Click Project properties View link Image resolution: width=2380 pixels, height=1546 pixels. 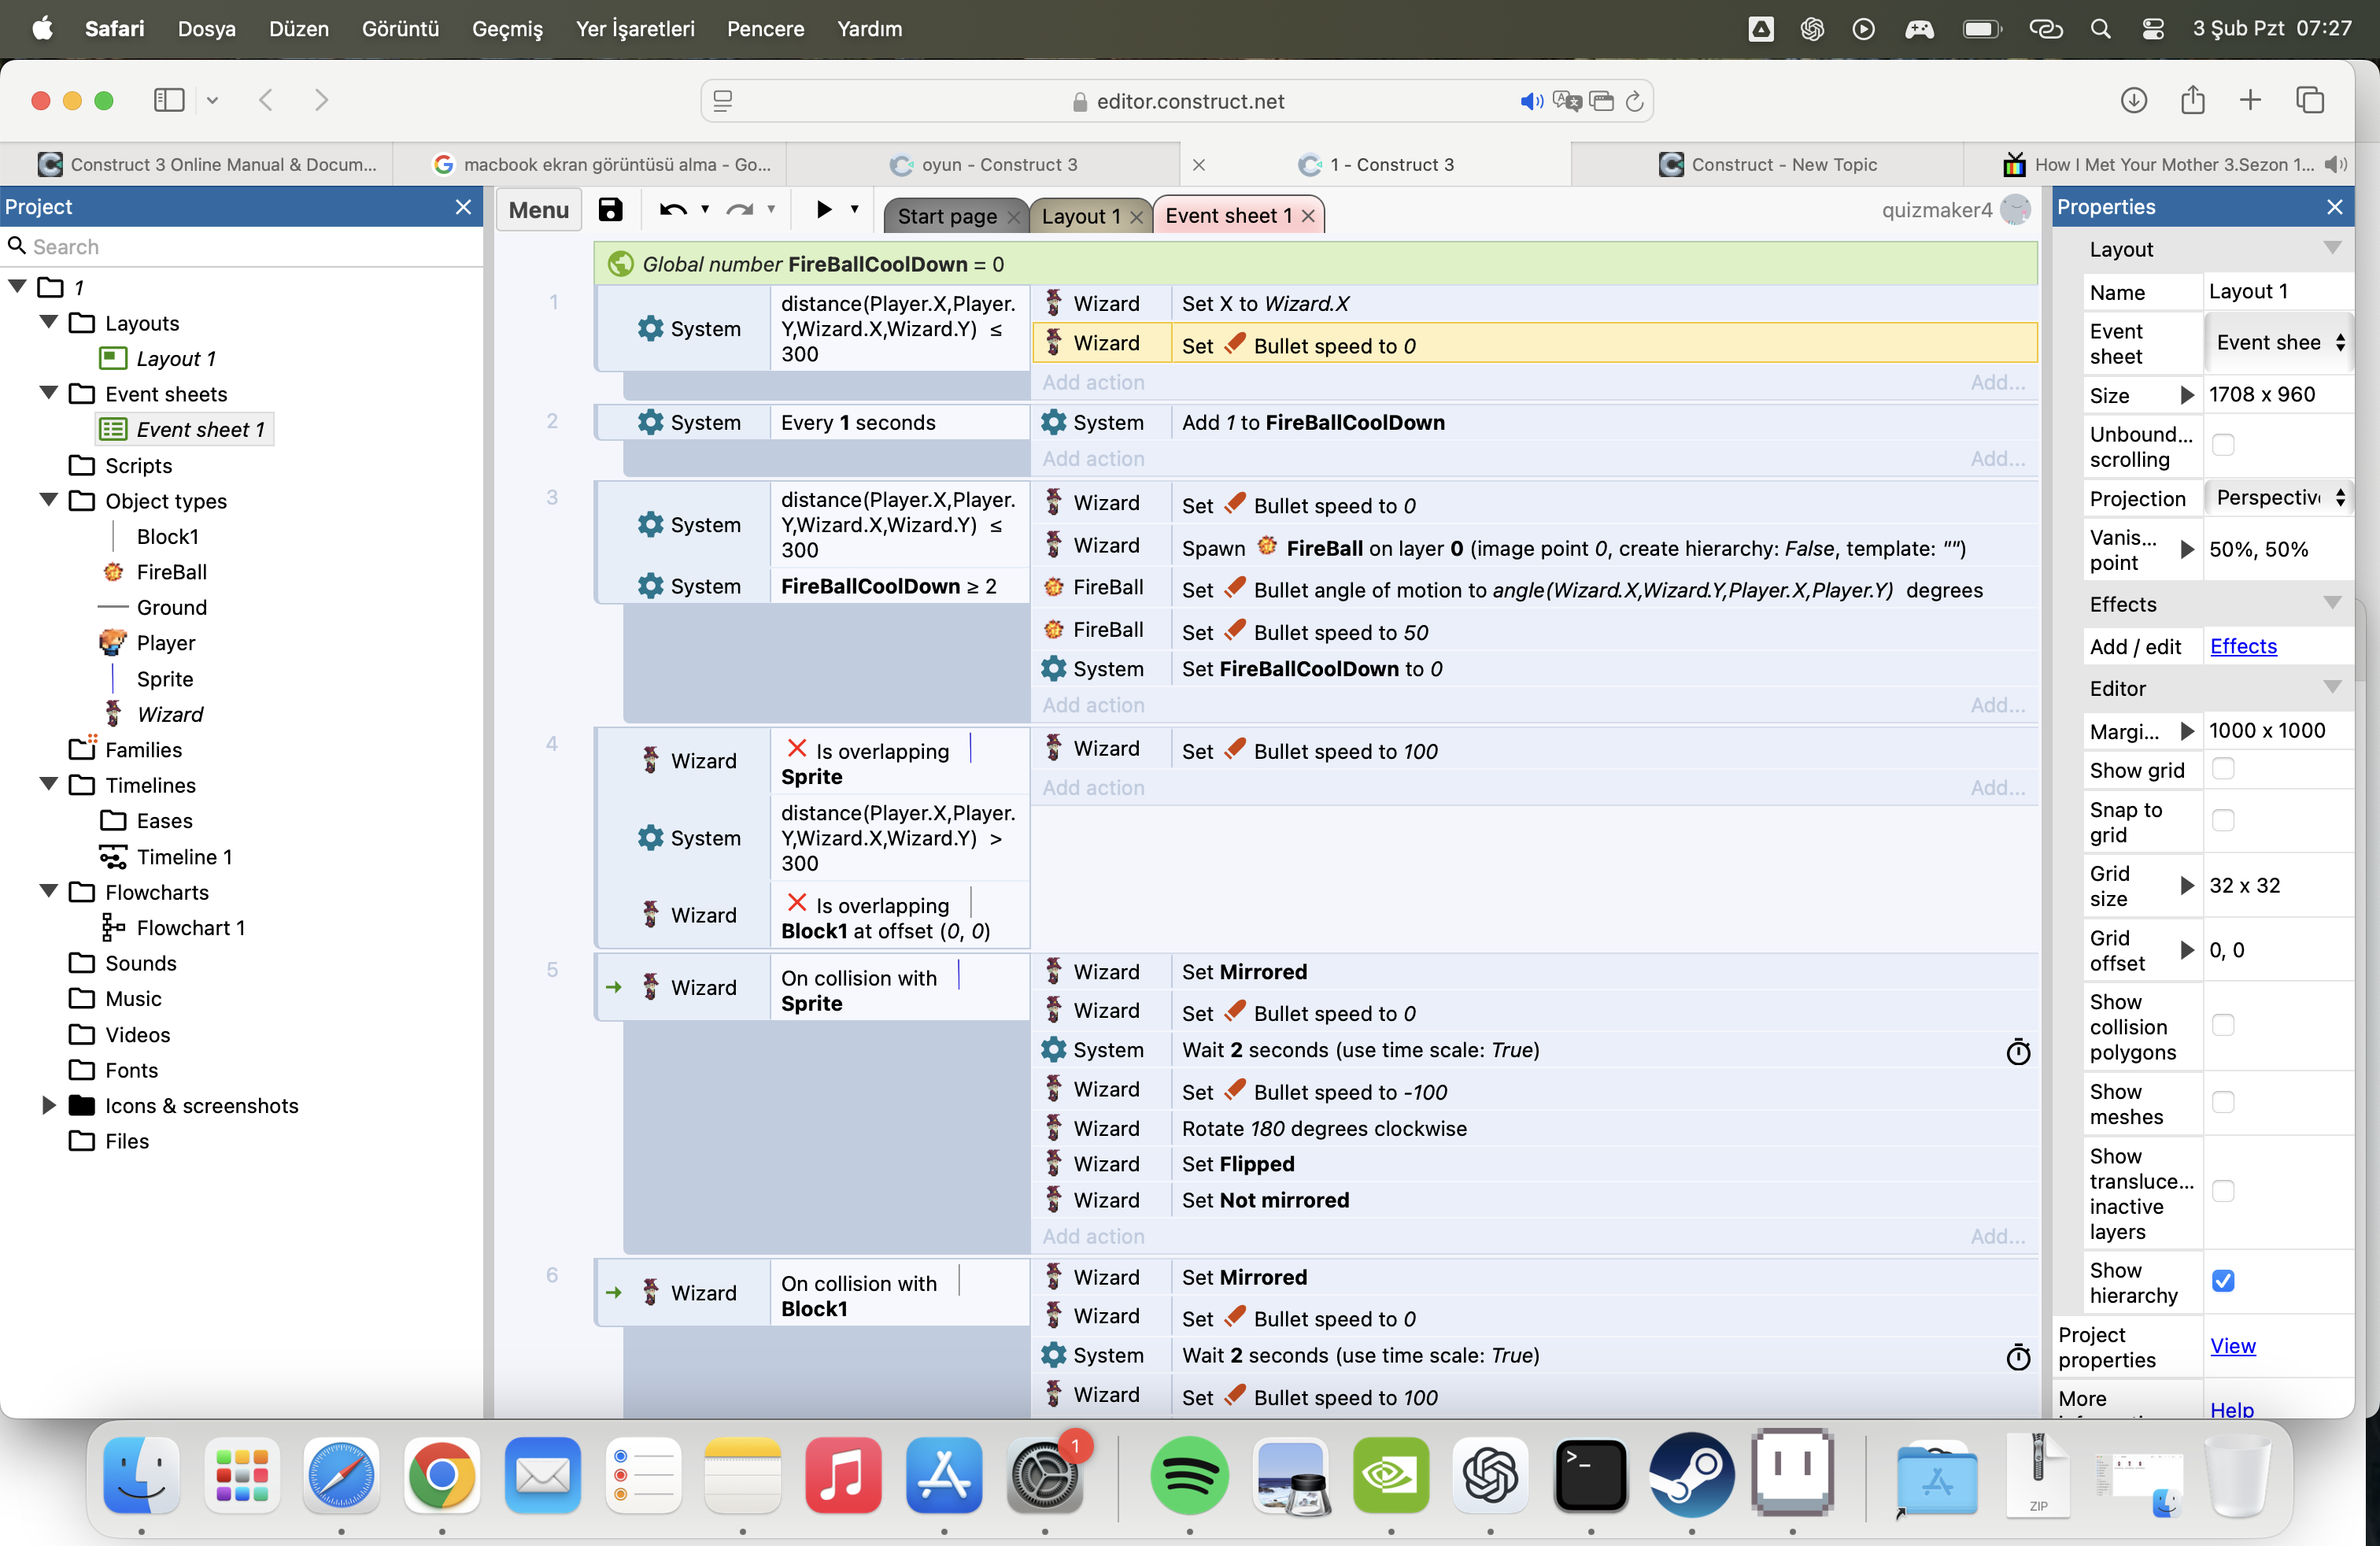[2232, 1346]
